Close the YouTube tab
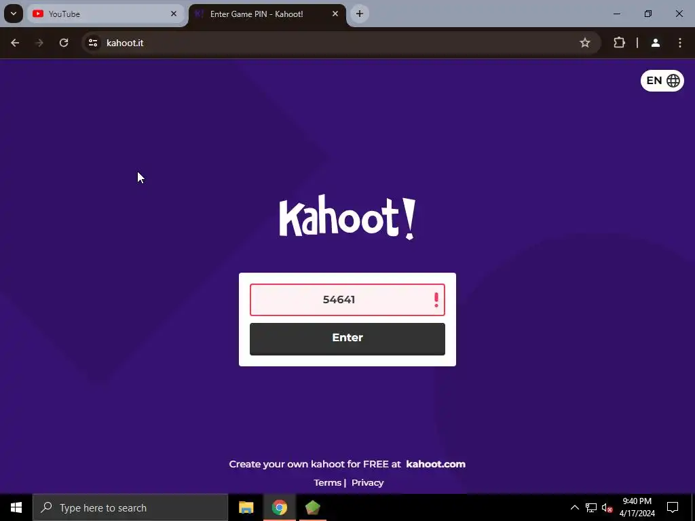This screenshot has height=521, width=695. [x=174, y=14]
